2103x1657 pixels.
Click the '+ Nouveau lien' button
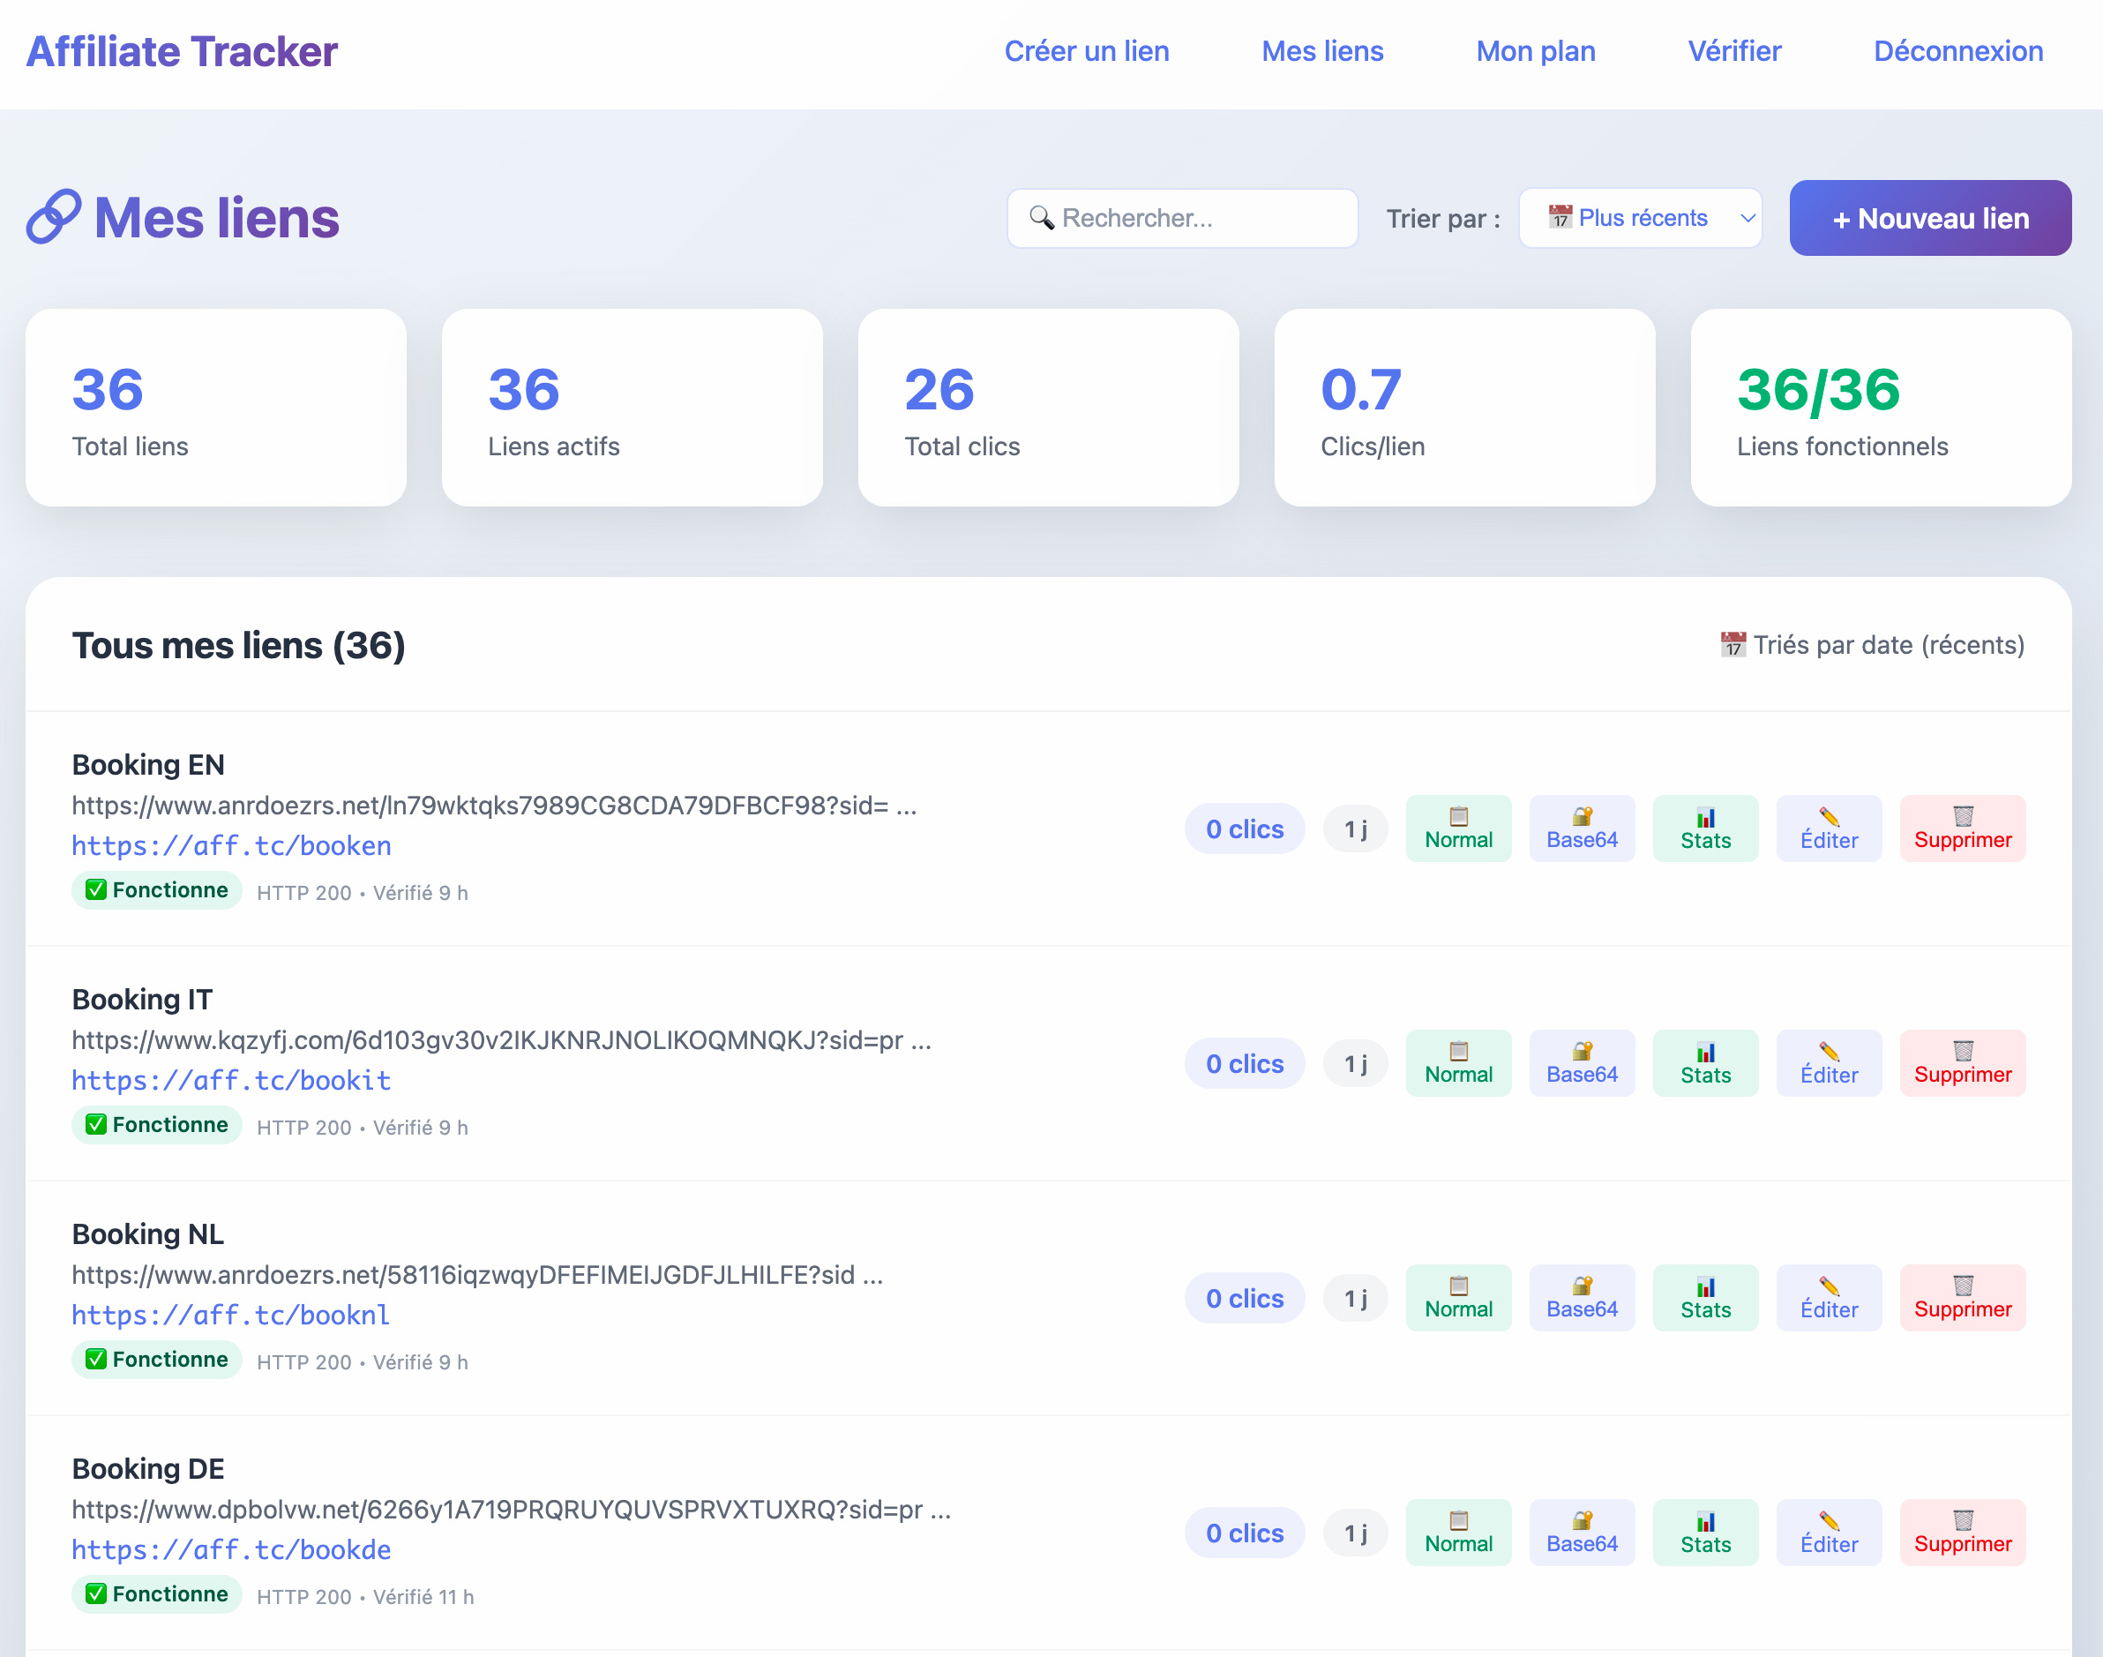coord(1930,218)
